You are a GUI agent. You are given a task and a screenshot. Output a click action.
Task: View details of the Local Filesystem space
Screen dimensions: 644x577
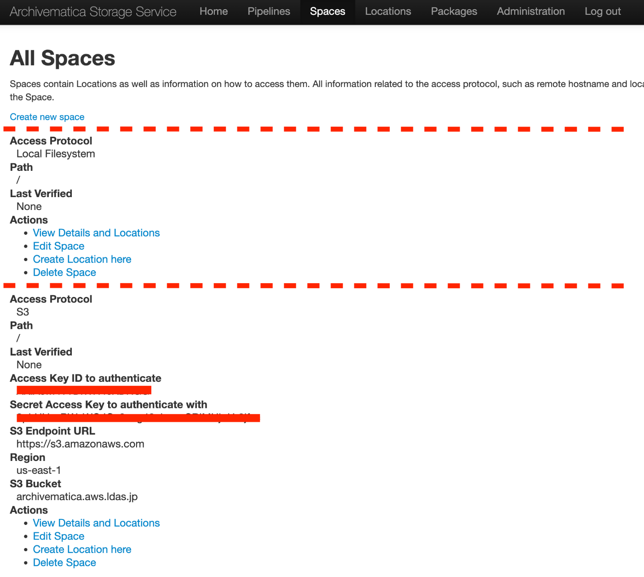96,233
